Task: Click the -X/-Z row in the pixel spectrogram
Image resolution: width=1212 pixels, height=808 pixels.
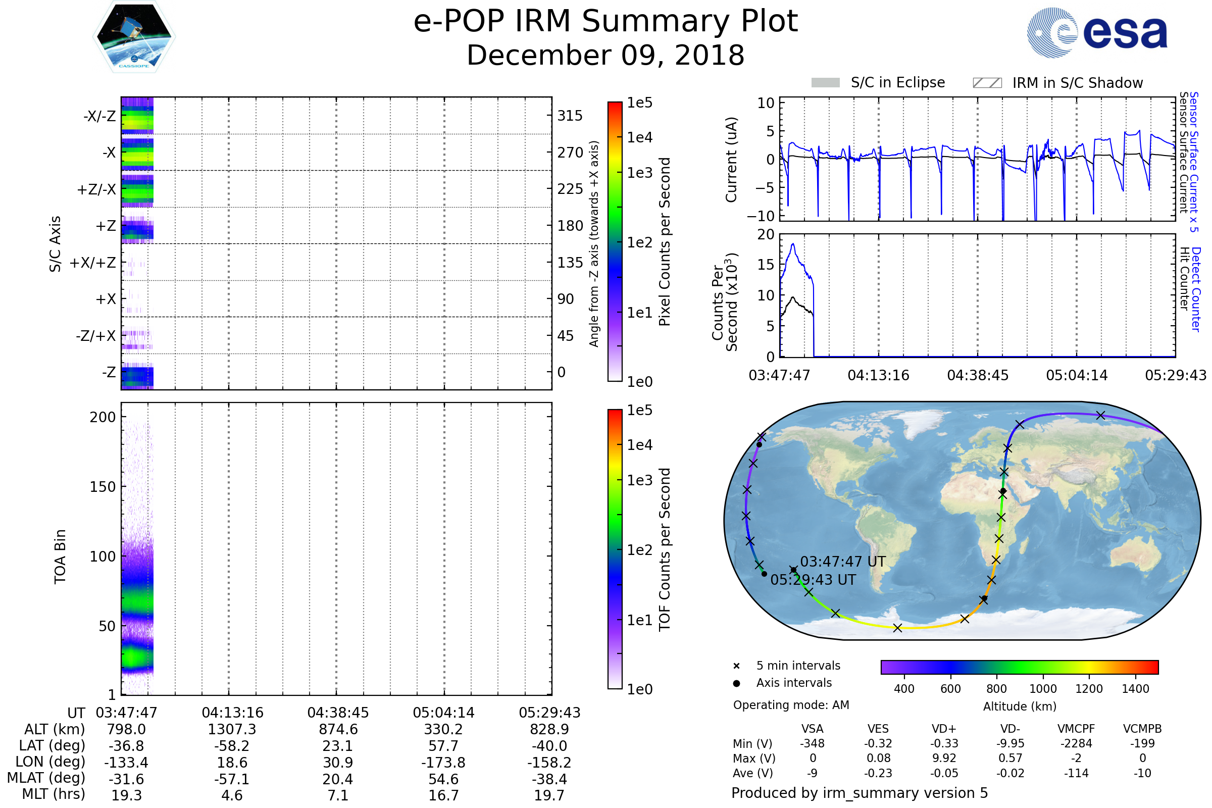Action: (137, 116)
